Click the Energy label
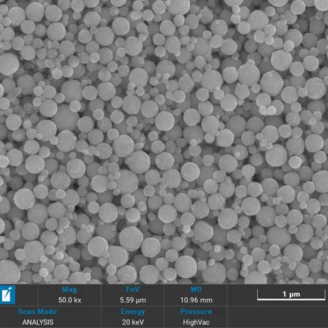The height and width of the screenshot is (328, 328). point(133,312)
